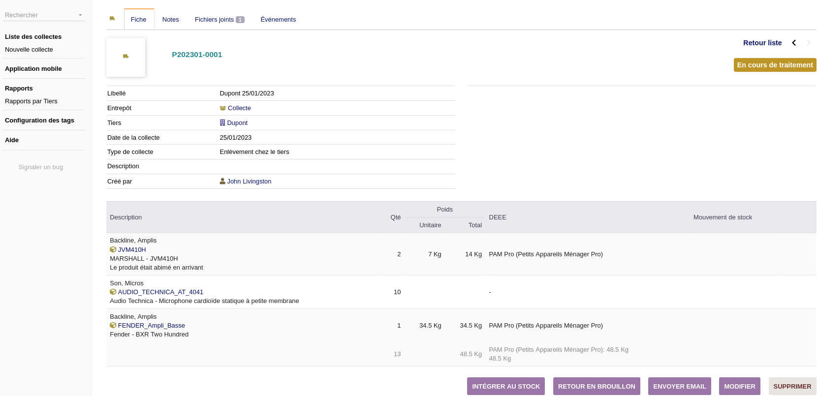Click the 14 Kg total weight cell
Screen dimensions: 818x396
[x=473, y=254]
